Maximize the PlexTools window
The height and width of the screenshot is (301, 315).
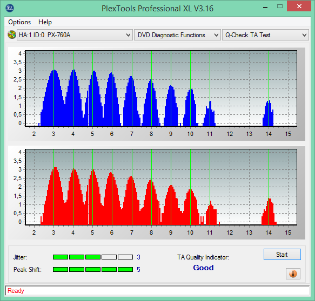(280, 6)
